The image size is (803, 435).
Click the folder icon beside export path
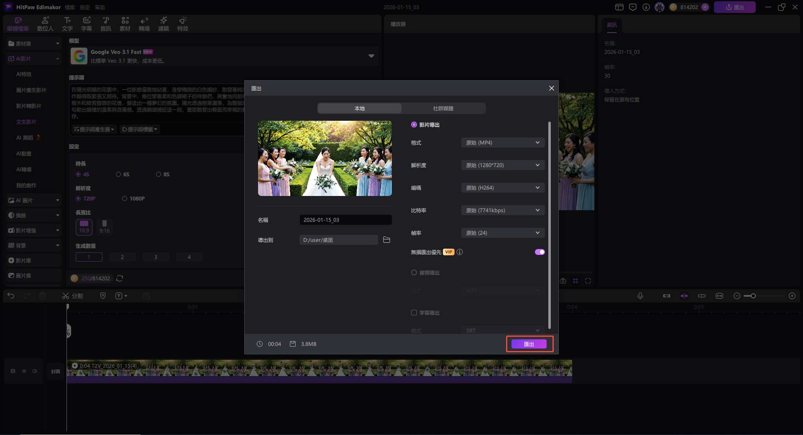click(386, 240)
